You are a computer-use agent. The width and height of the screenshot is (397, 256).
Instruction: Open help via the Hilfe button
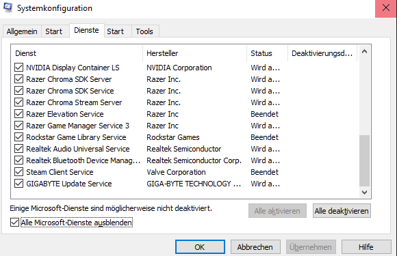(x=366, y=247)
